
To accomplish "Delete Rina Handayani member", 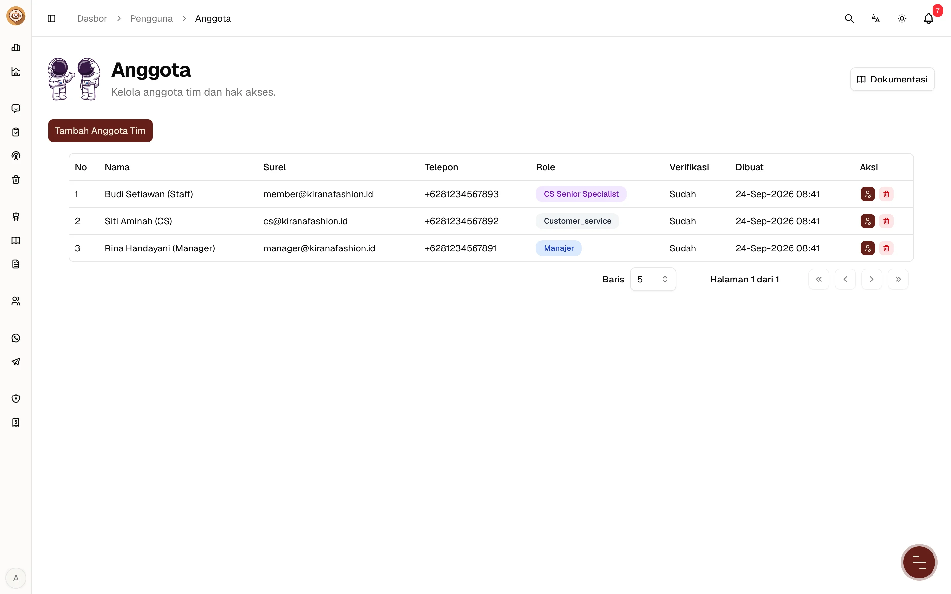I will [x=886, y=248].
